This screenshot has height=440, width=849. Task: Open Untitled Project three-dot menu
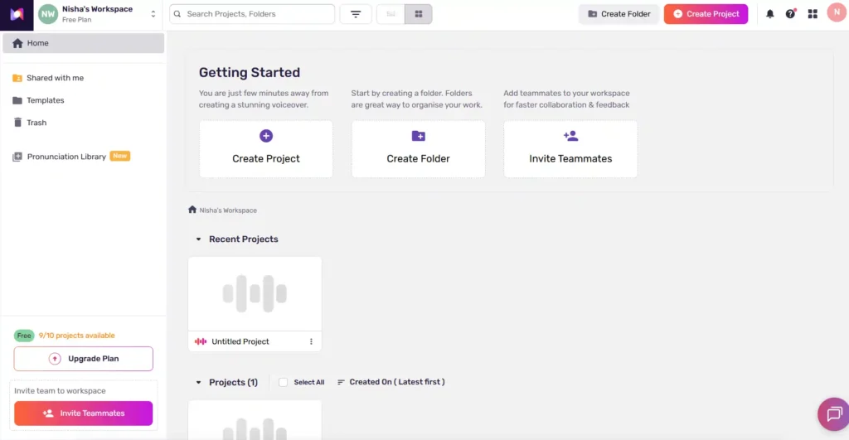click(x=311, y=341)
